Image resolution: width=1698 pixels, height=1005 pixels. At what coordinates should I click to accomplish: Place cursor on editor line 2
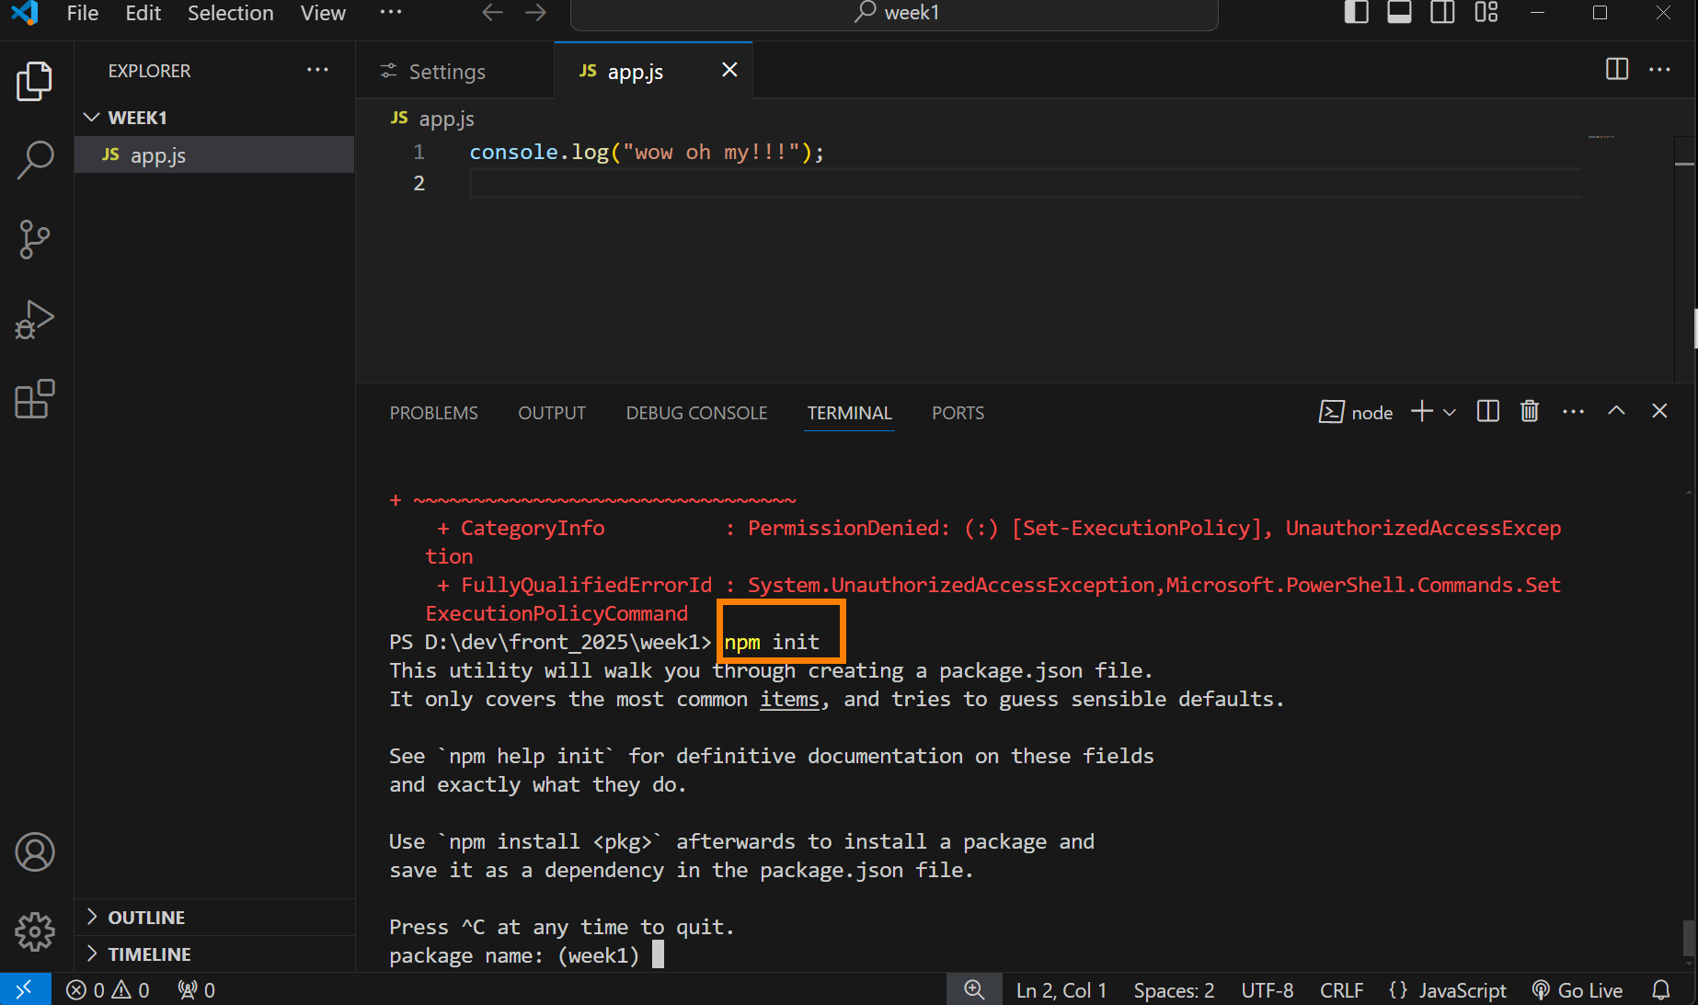pyautogui.click(x=1026, y=183)
